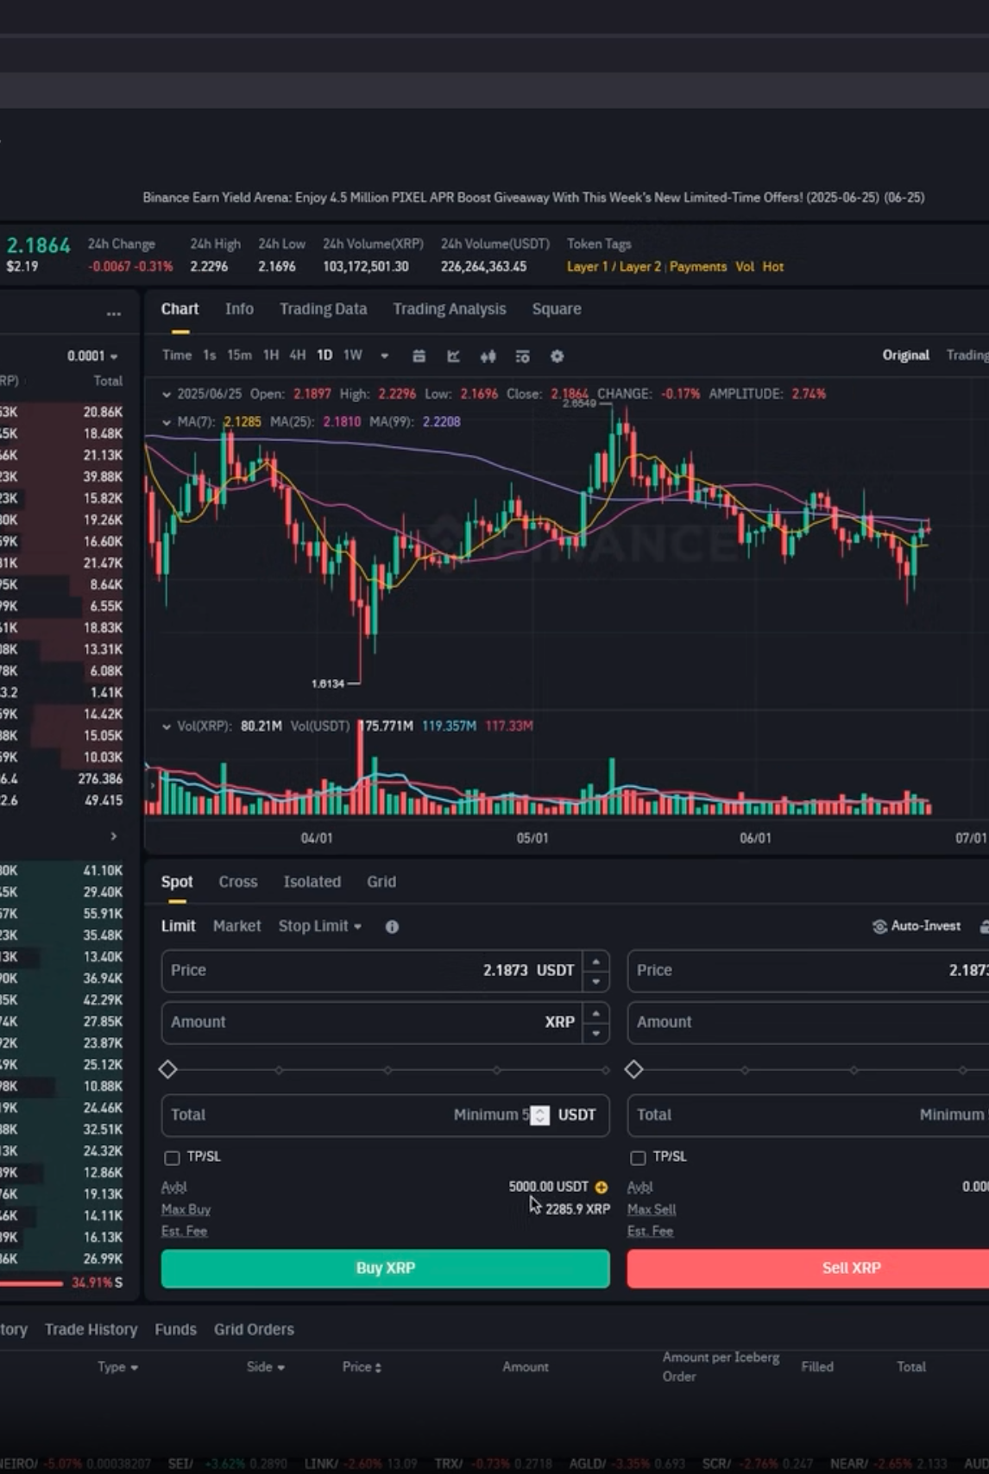The image size is (989, 1474).
Task: Set chart interval to 1s
Action: pyautogui.click(x=209, y=356)
